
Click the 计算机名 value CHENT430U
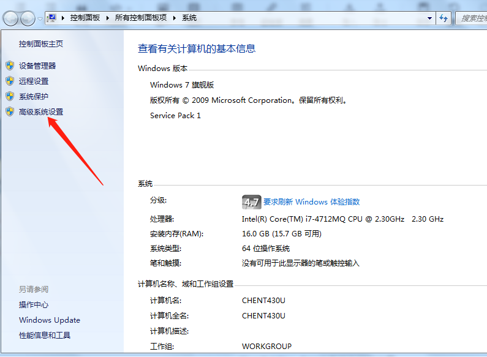pos(263,301)
